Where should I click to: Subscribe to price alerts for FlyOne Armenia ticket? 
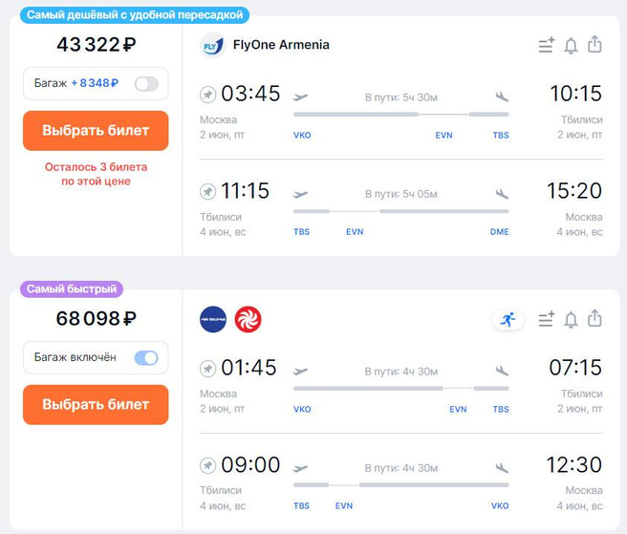click(571, 46)
